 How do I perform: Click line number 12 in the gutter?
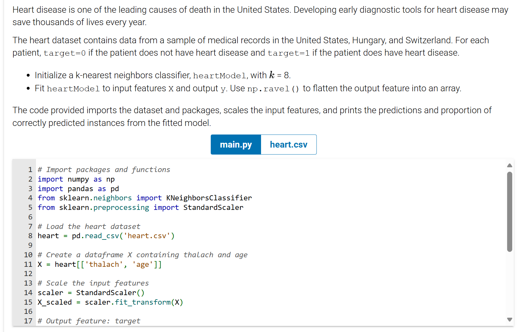coord(28,274)
